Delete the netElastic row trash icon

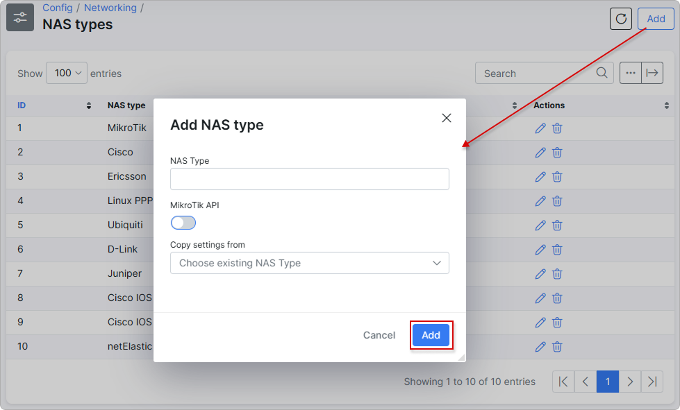click(557, 346)
